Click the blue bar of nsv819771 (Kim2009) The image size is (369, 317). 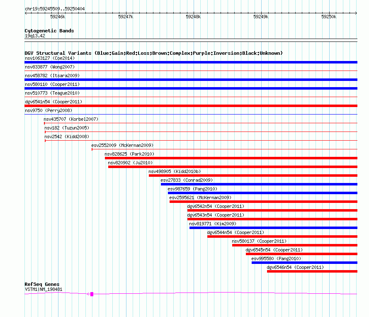click(274, 228)
